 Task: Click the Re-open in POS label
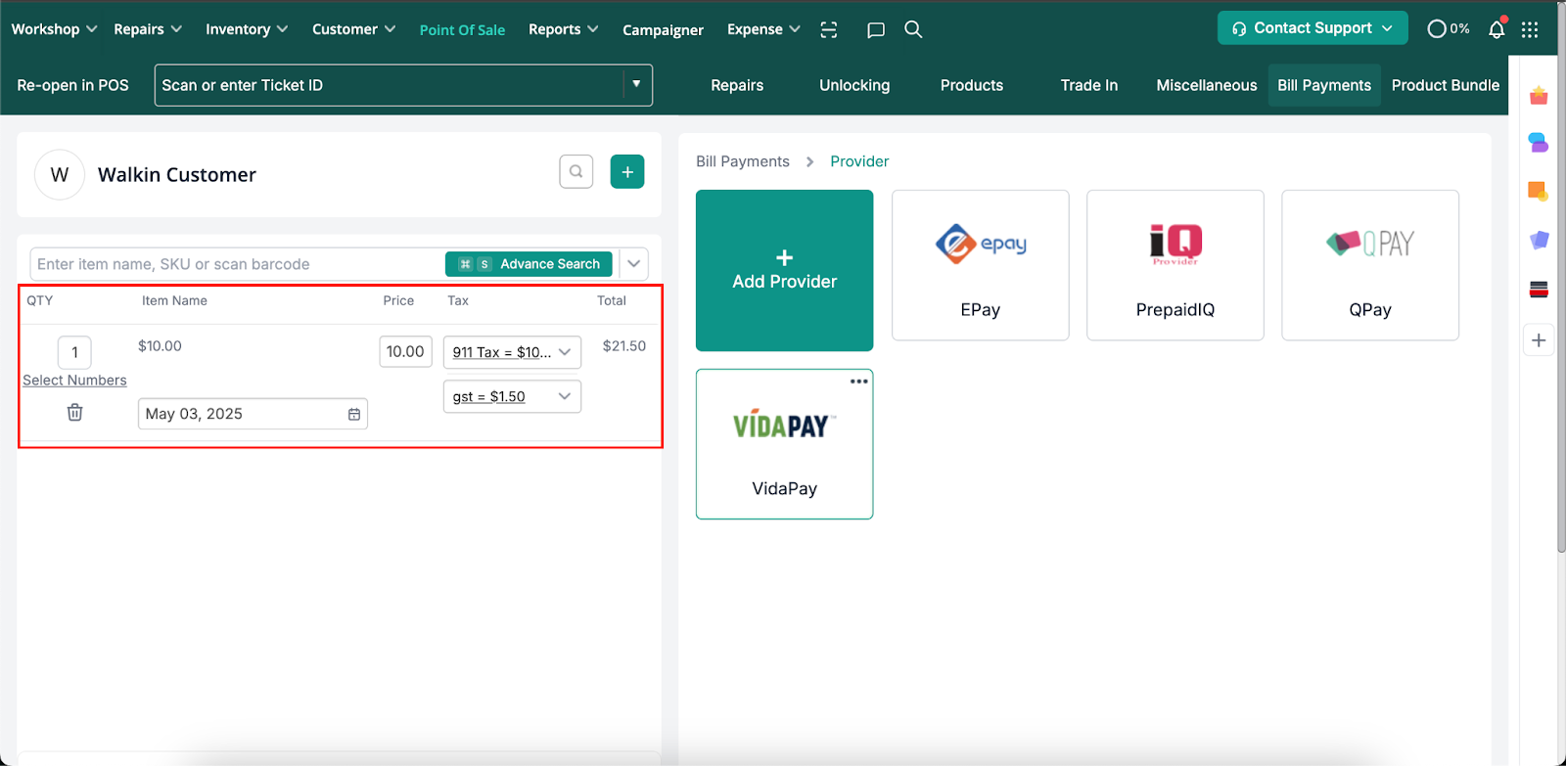72,85
